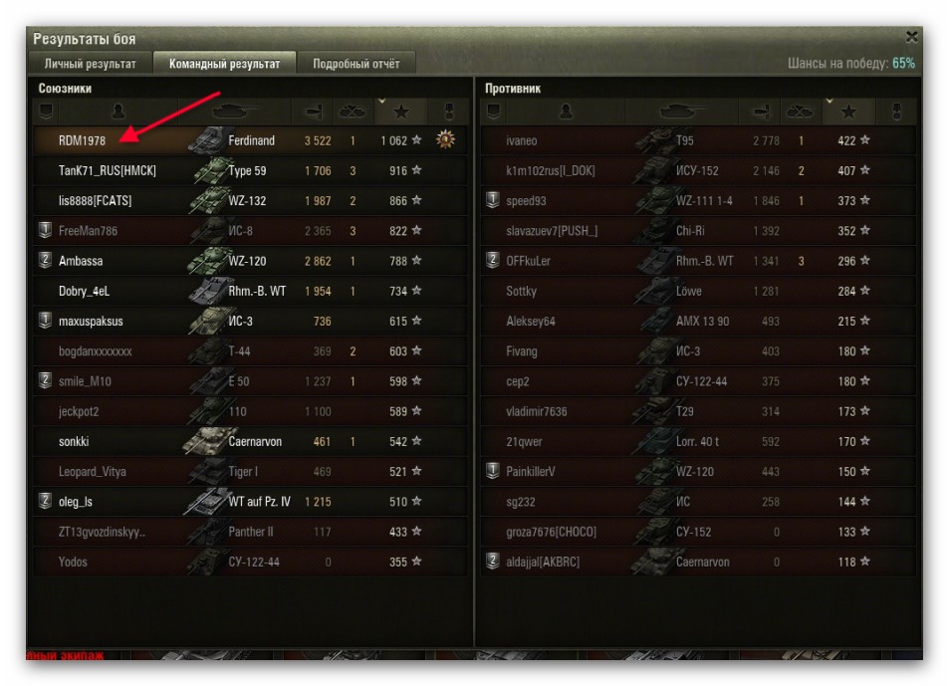Close the battle results window
The width and height of the screenshot is (949, 686).
coord(911,38)
